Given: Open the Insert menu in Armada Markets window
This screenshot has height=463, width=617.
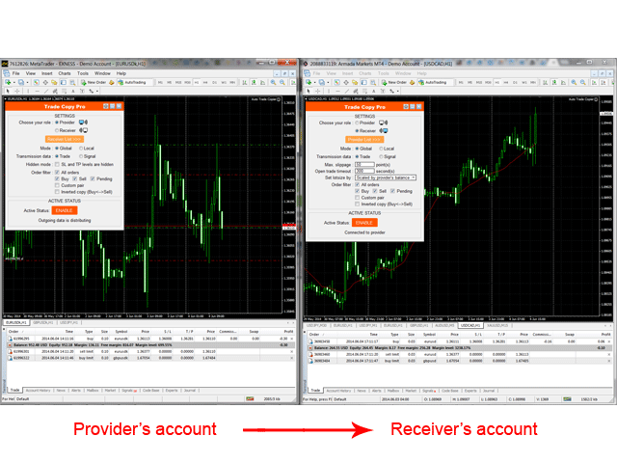Looking at the screenshot, I should [347, 73].
